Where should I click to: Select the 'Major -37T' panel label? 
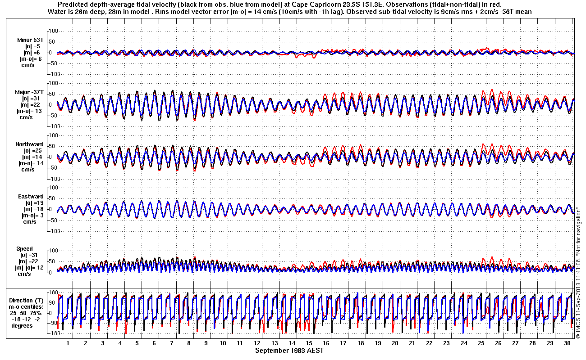point(30,92)
